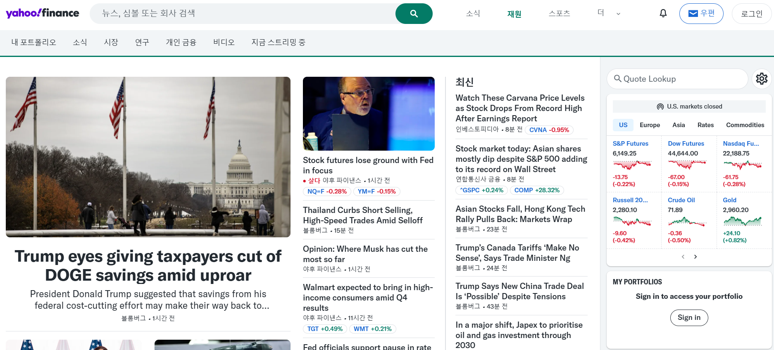Open the Dow Futures quote link
This screenshot has height=350, width=774.
(x=686, y=144)
